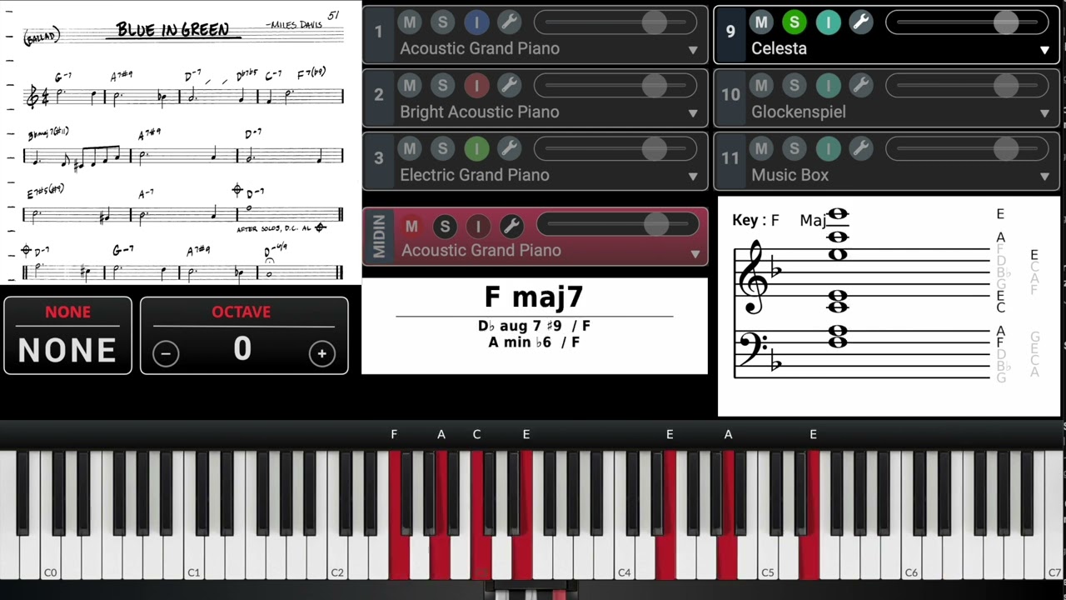Viewport: 1066px width, 600px height.
Task: Expand instrument dropdown on MIDIN track
Action: click(695, 253)
